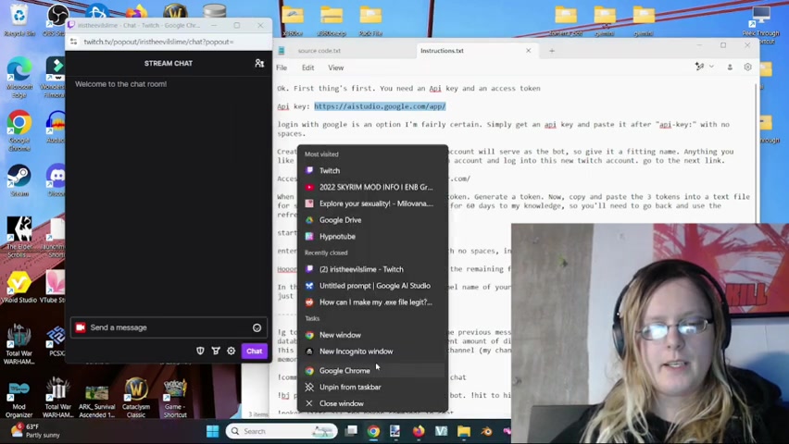Click the red camera icon in the message box
The height and width of the screenshot is (444, 789).
pyautogui.click(x=81, y=327)
